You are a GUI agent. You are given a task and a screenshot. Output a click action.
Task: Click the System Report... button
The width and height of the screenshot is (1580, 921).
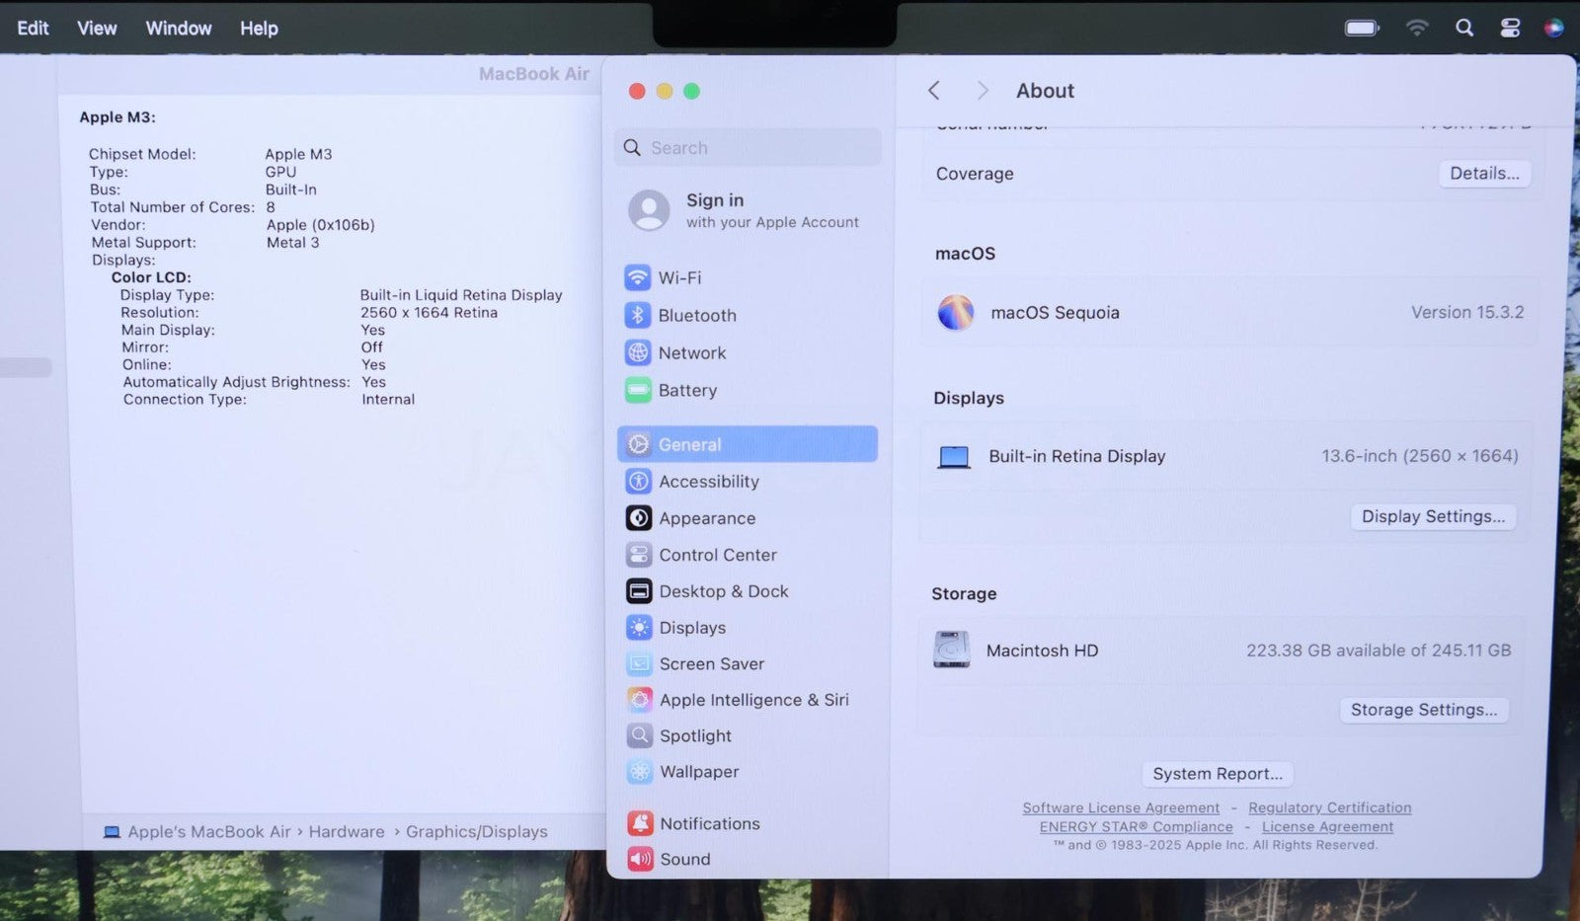click(x=1218, y=774)
